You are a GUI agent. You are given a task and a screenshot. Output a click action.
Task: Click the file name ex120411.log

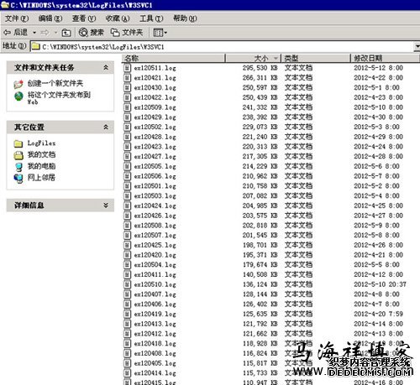[155, 274]
